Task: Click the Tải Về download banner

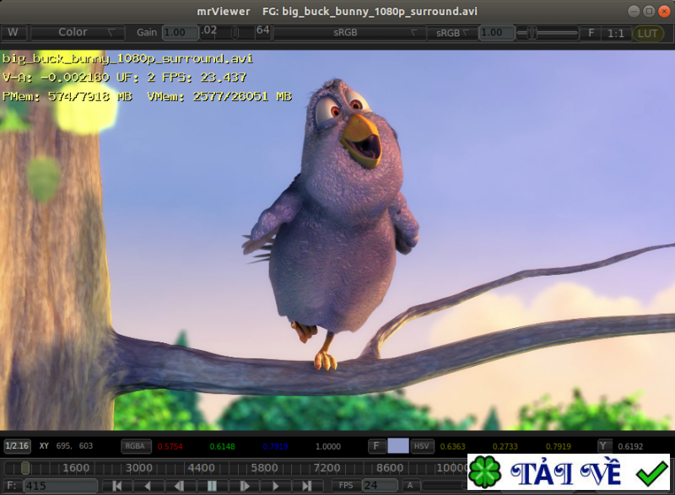Action: [x=569, y=472]
